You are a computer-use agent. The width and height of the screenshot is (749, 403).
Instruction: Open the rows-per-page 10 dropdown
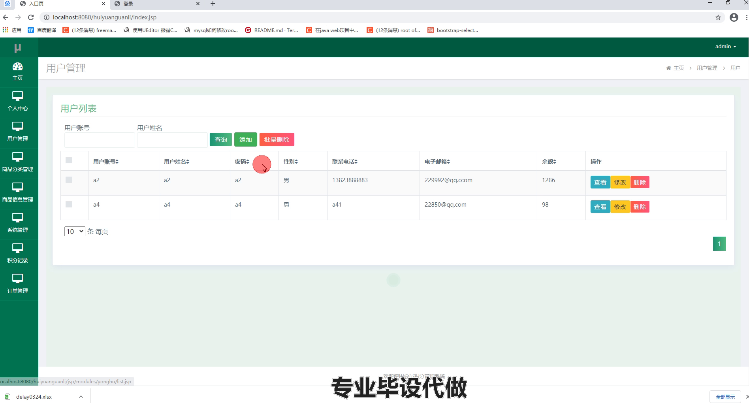point(75,231)
